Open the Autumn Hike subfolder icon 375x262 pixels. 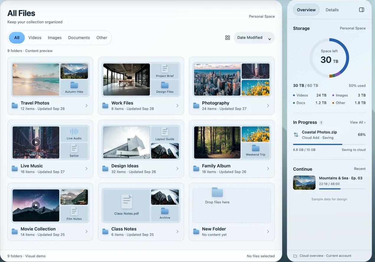click(x=74, y=85)
